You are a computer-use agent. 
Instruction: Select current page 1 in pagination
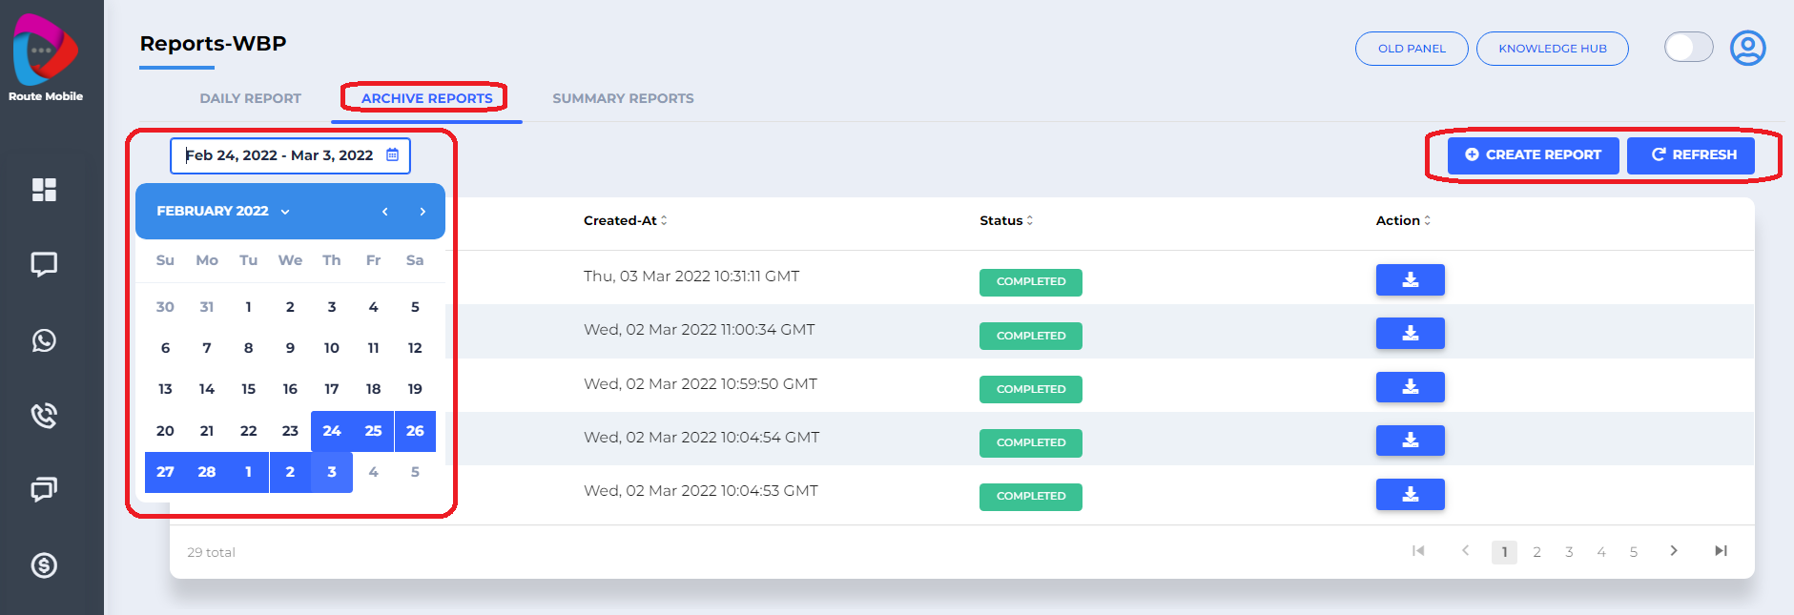click(x=1504, y=552)
